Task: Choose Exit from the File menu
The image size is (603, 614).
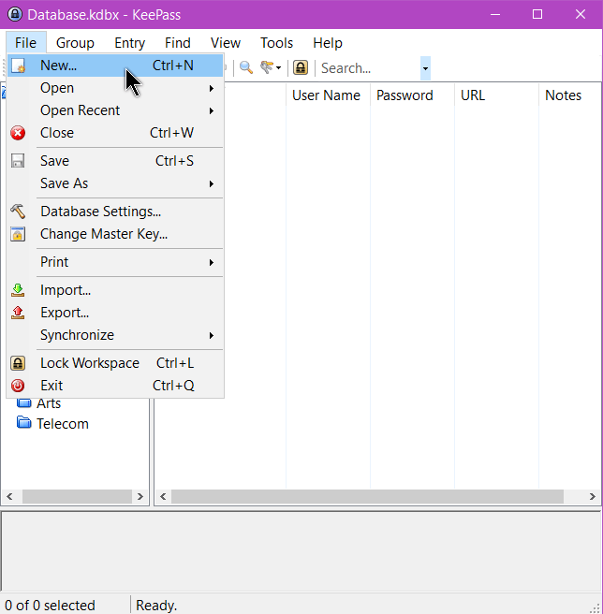Action: (x=115, y=386)
